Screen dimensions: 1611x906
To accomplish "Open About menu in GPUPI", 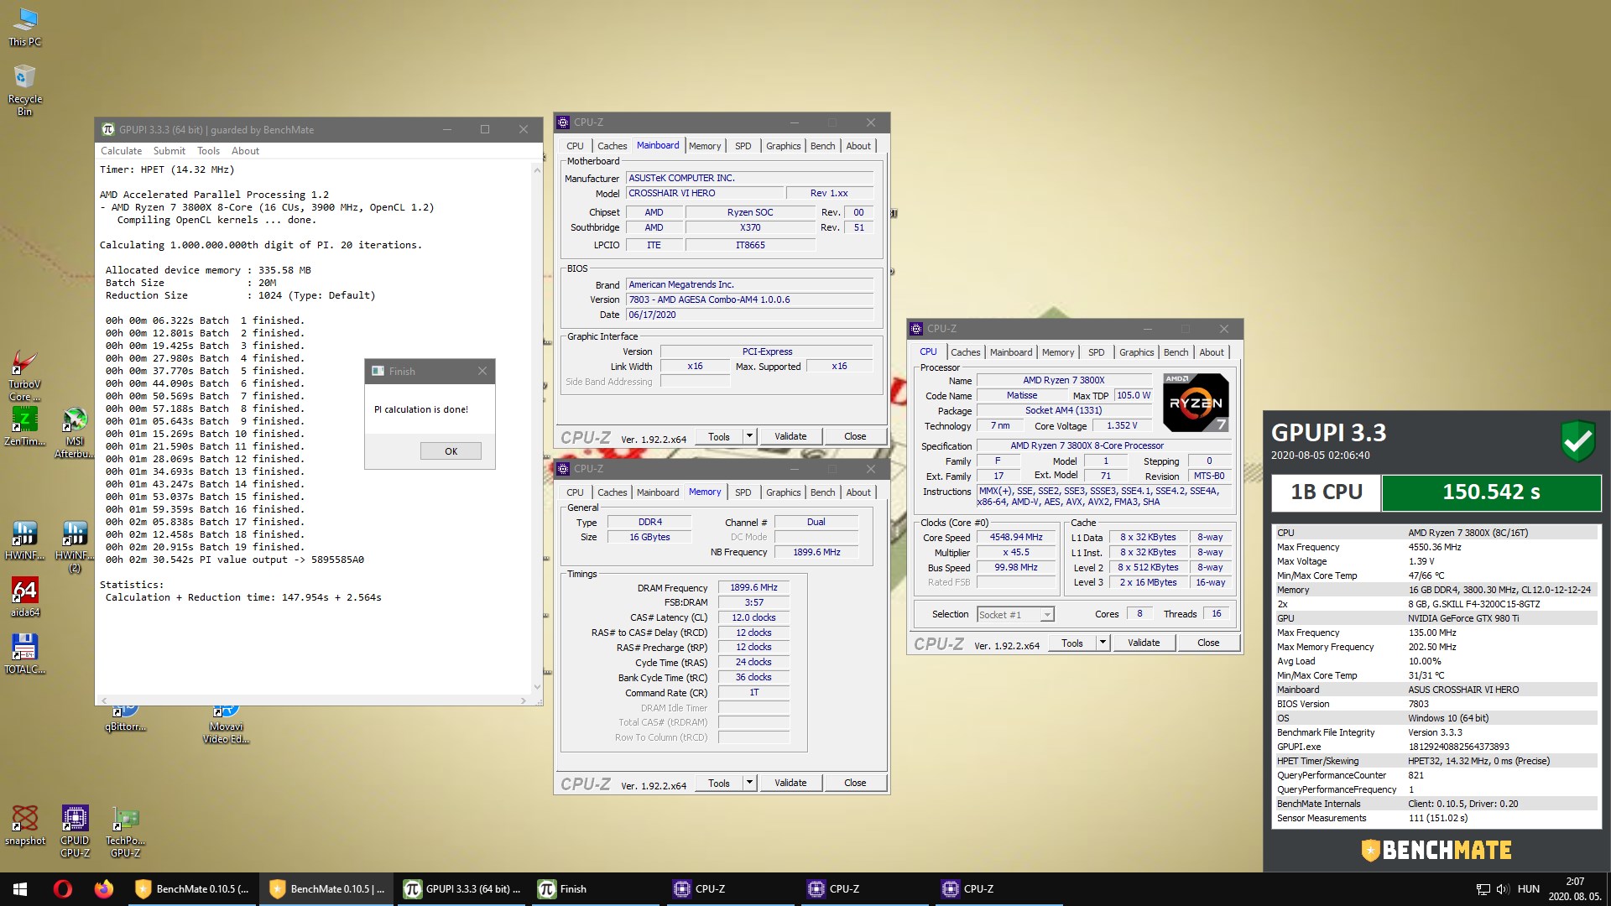I will 245,151.
